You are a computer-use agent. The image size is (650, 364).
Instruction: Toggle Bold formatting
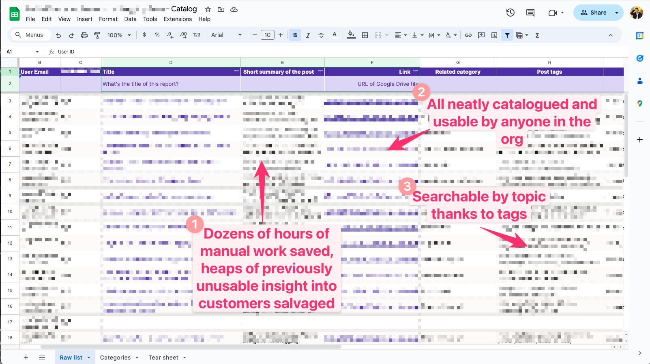point(295,35)
